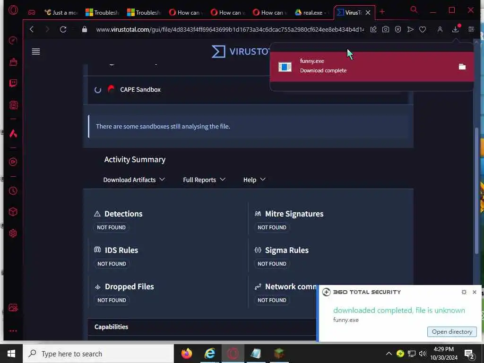Viewport: 484px width, 363px height.
Task: Click NOT FOUND under IDS Rules
Action: click(x=112, y=264)
